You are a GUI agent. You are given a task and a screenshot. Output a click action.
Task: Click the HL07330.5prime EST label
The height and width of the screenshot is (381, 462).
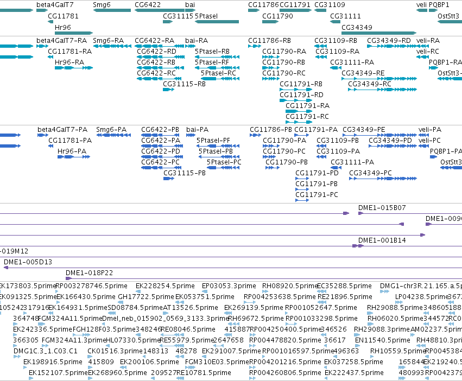click(x=133, y=340)
